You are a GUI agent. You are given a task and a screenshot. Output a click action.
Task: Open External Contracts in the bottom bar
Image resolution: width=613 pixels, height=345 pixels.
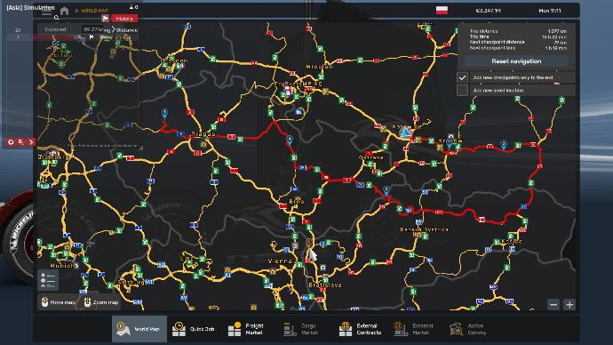coord(360,329)
